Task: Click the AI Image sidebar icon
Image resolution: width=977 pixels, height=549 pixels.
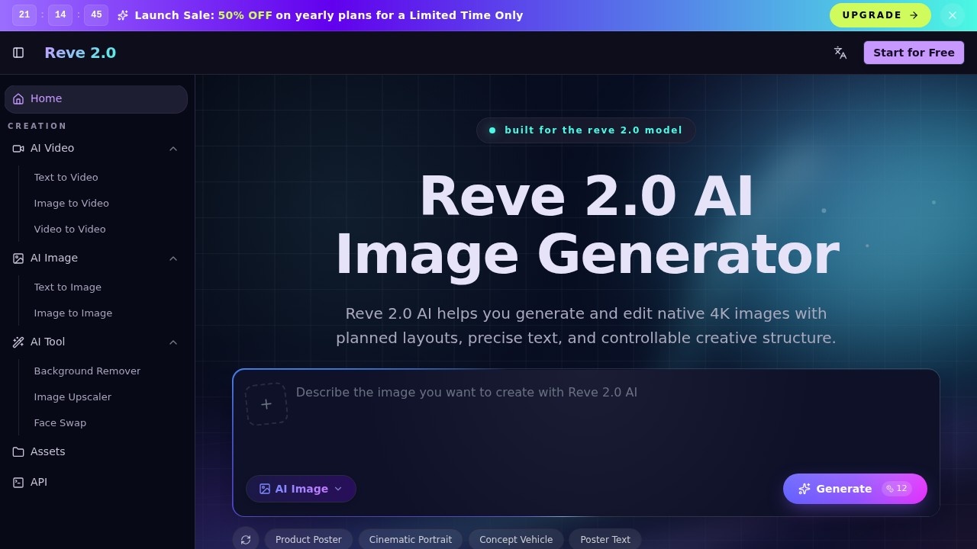Action: 18,258
